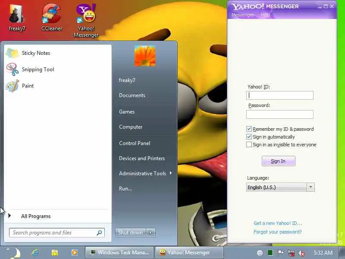Maximize the Yahoo! Messenger window
The image size is (345, 259).
(326, 6)
